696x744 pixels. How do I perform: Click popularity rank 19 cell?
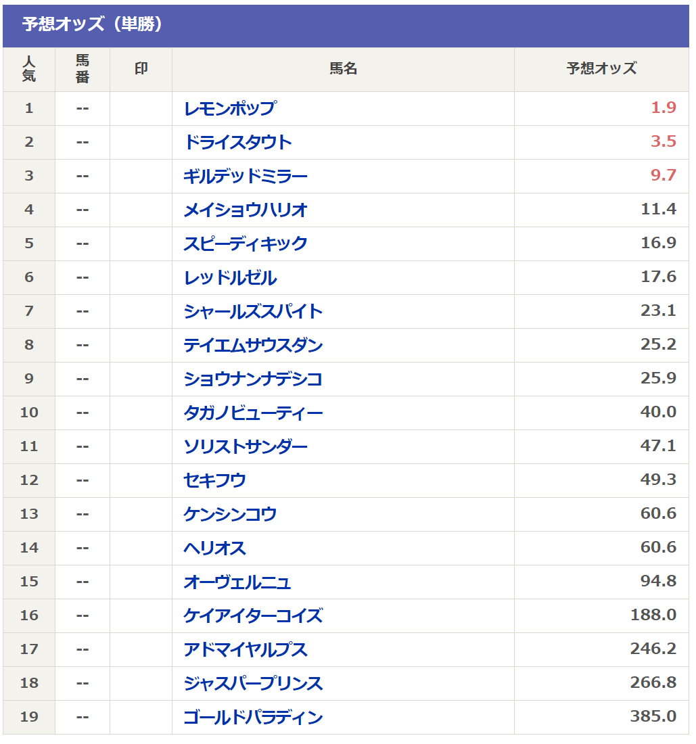[x=29, y=718]
